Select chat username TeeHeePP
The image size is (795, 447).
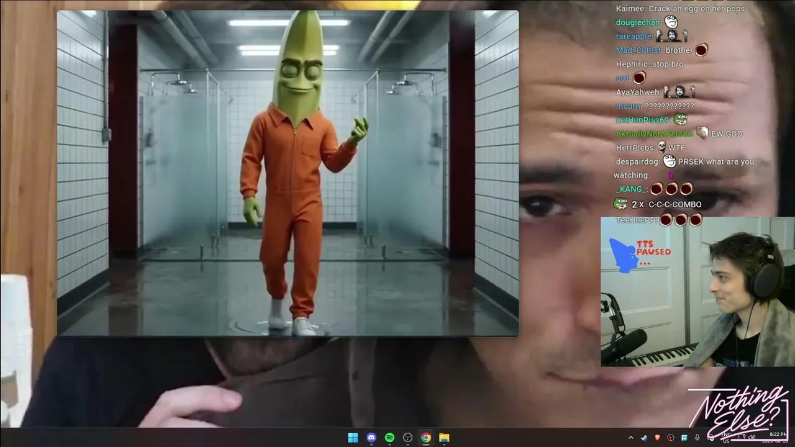(x=636, y=220)
